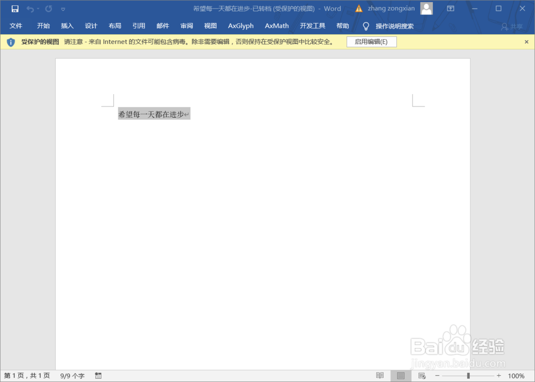Switch to the 开始 tab
Image resolution: width=535 pixels, height=382 pixels.
tap(43, 26)
